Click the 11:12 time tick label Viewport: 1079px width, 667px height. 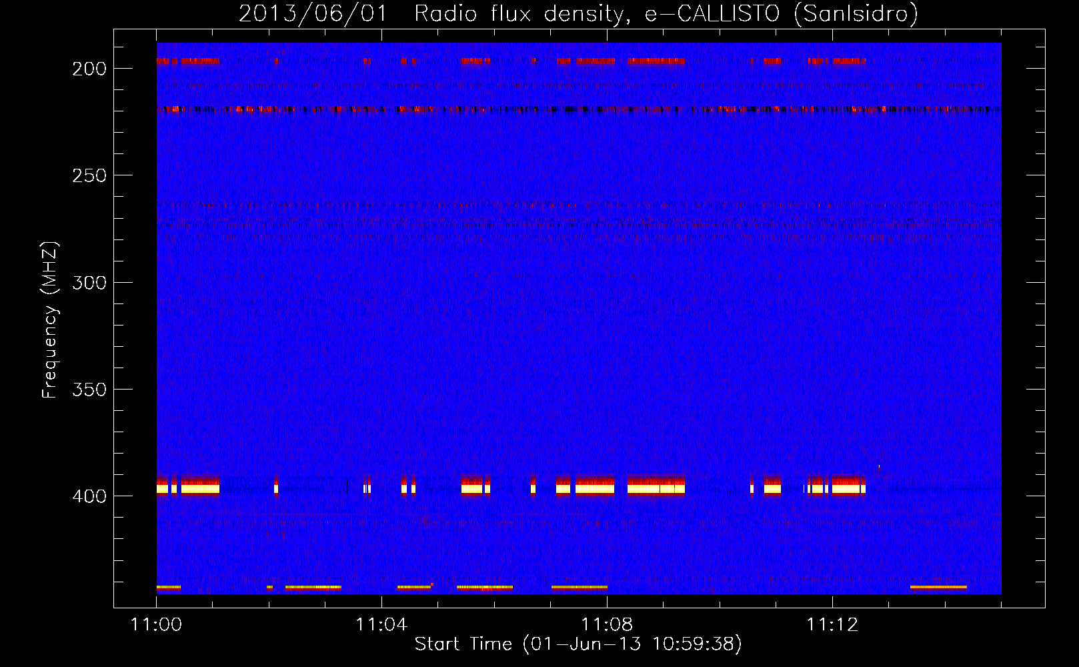[832, 625]
